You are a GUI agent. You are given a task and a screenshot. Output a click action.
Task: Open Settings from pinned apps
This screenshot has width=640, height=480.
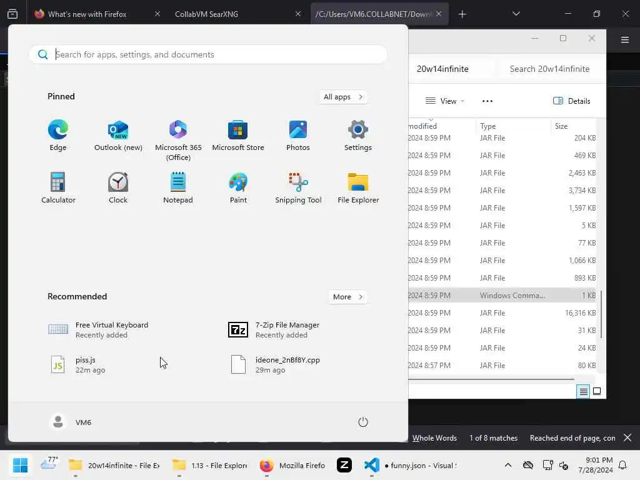(x=358, y=136)
